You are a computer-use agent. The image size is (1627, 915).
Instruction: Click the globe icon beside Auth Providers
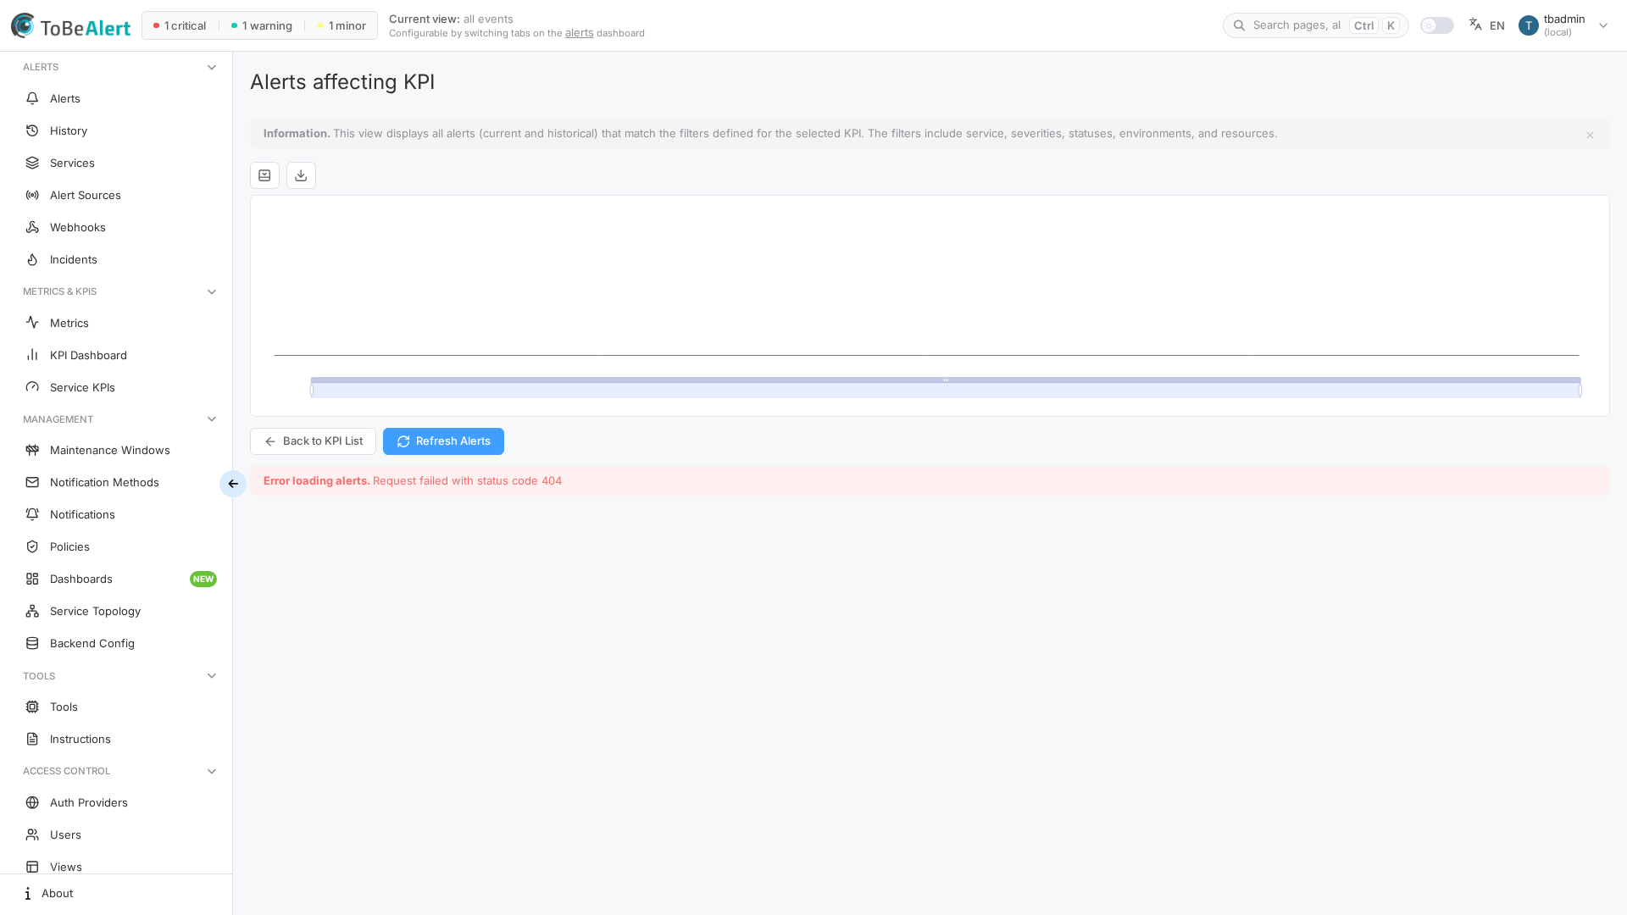point(32,802)
